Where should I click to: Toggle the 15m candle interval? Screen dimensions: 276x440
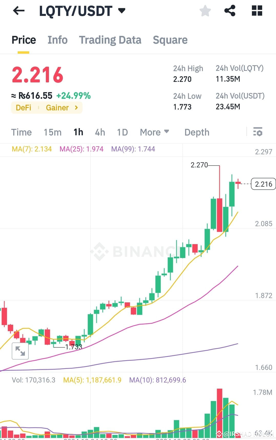[x=52, y=132]
